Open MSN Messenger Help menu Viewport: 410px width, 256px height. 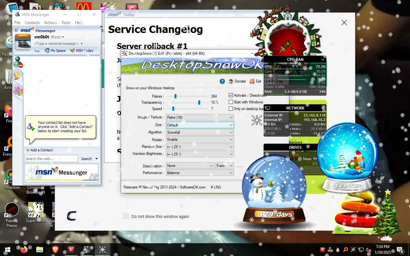78,23
